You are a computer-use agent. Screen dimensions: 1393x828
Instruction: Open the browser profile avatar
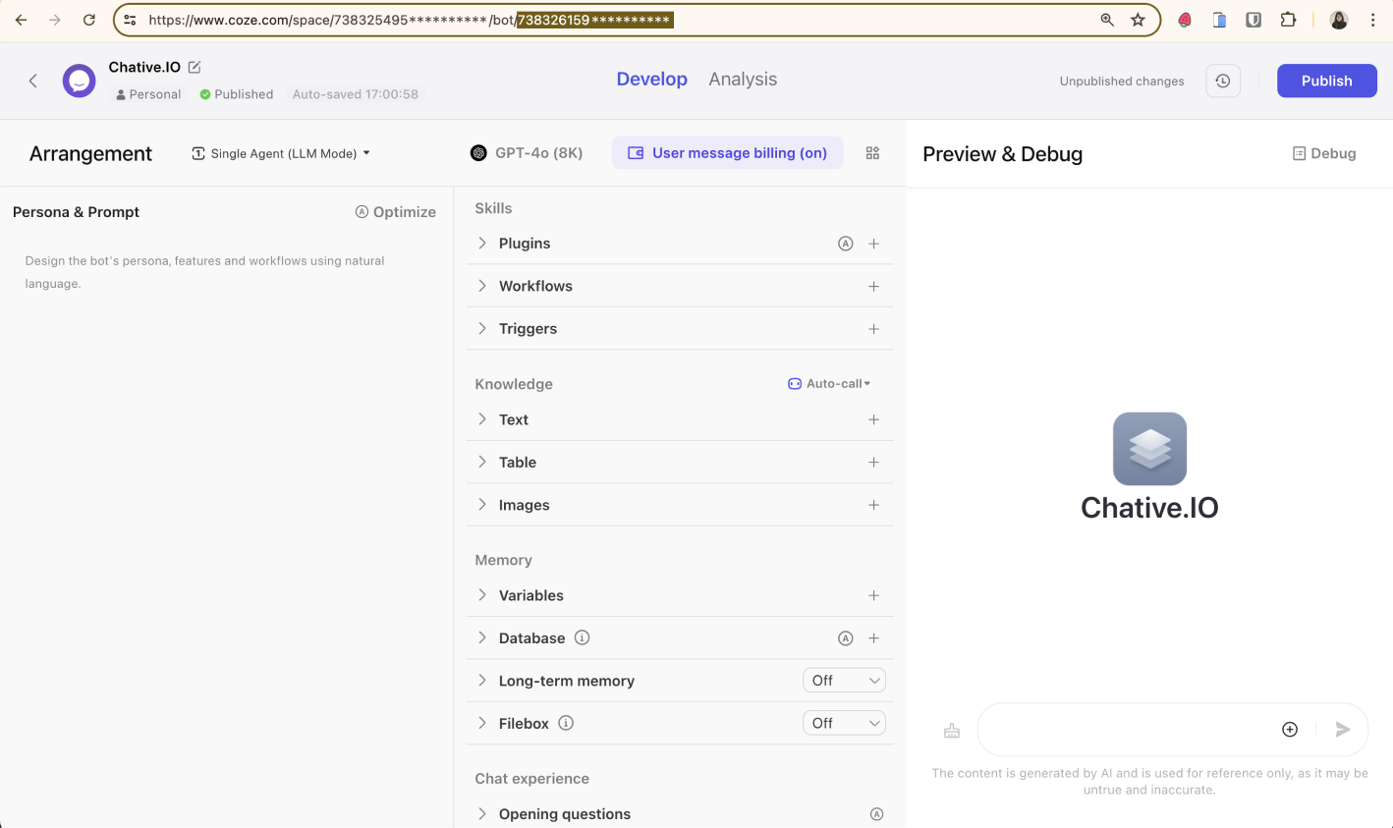coord(1339,20)
